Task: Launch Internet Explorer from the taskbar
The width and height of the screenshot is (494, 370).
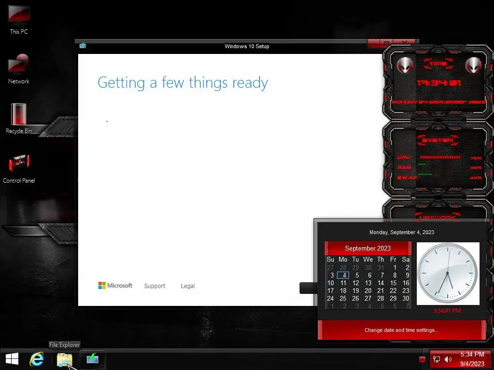Action: pos(37,359)
